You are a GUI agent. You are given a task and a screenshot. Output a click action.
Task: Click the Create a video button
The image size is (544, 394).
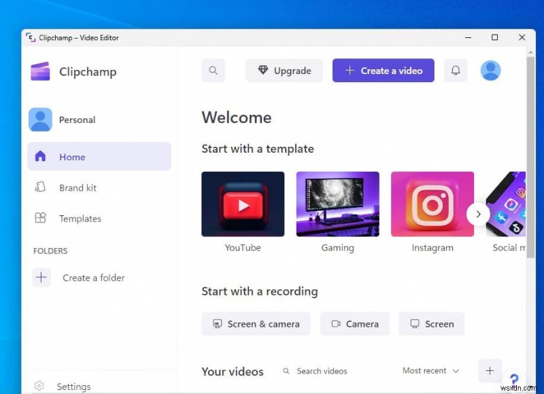tap(383, 70)
